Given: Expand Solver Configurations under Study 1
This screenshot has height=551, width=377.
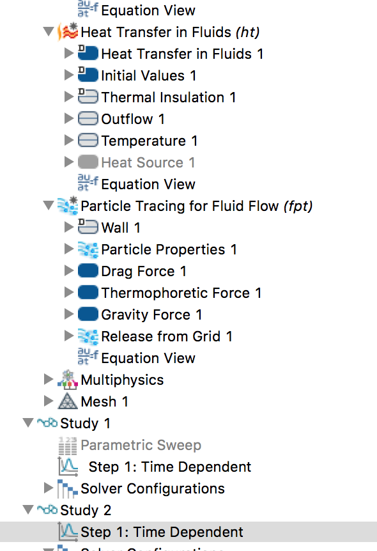Looking at the screenshot, I should 49,488.
